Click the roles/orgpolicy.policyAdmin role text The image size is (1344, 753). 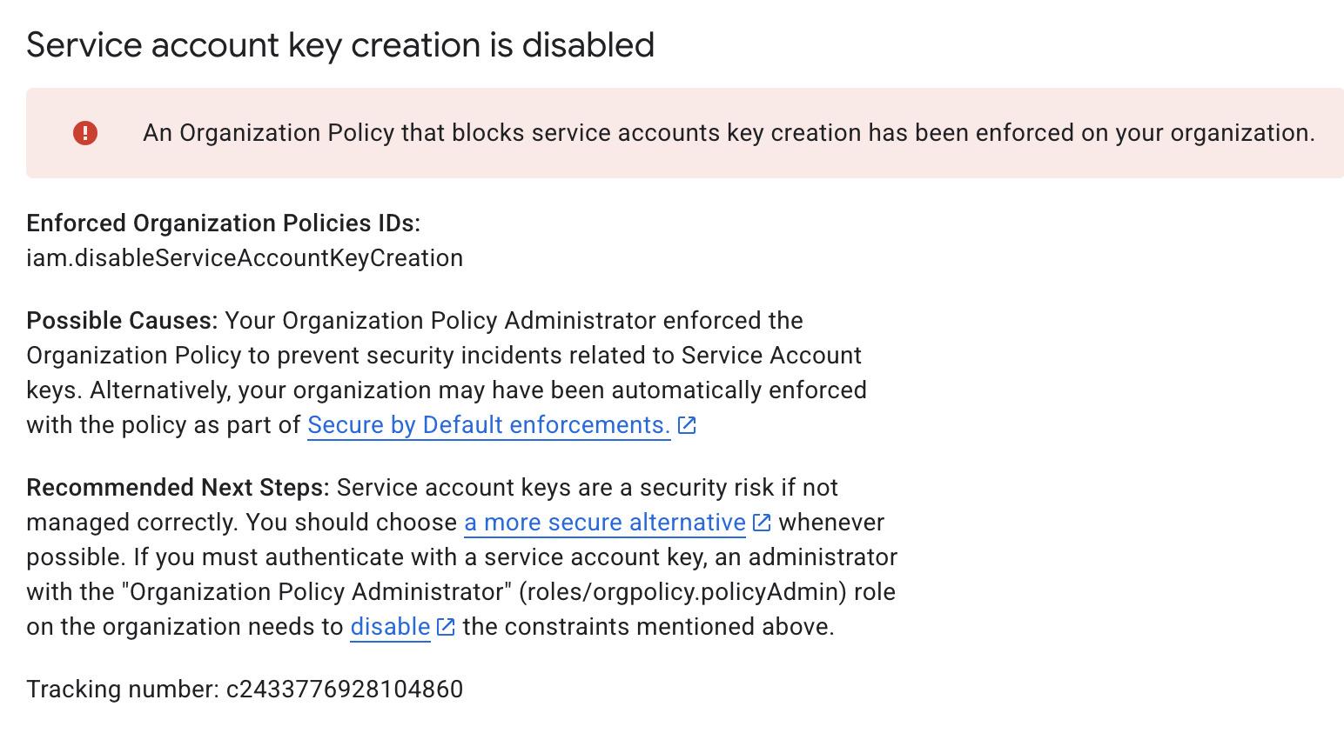682,592
